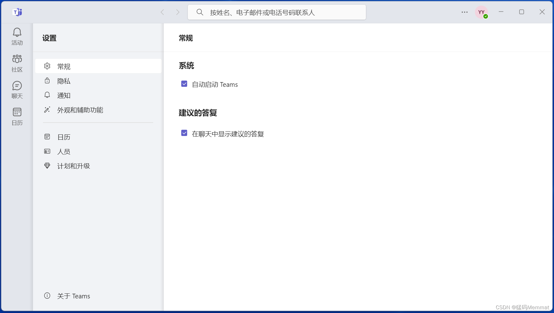
Task: Click the gear icon beside 常规
Action: (x=47, y=66)
